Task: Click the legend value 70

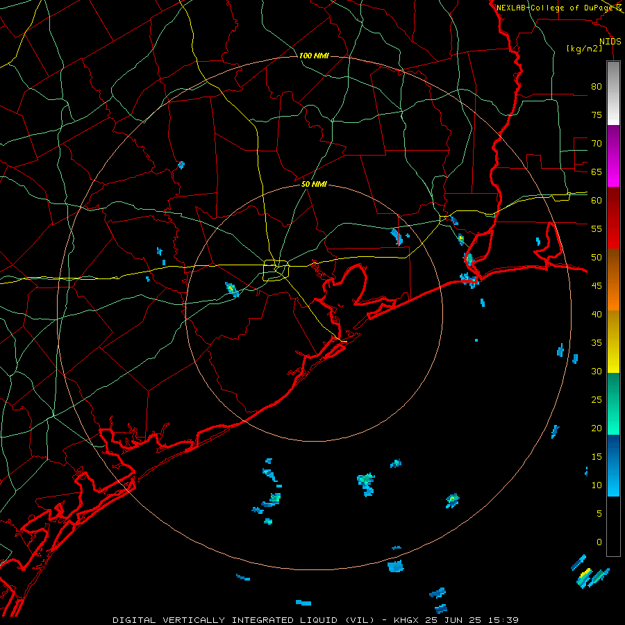Action: tap(597, 144)
